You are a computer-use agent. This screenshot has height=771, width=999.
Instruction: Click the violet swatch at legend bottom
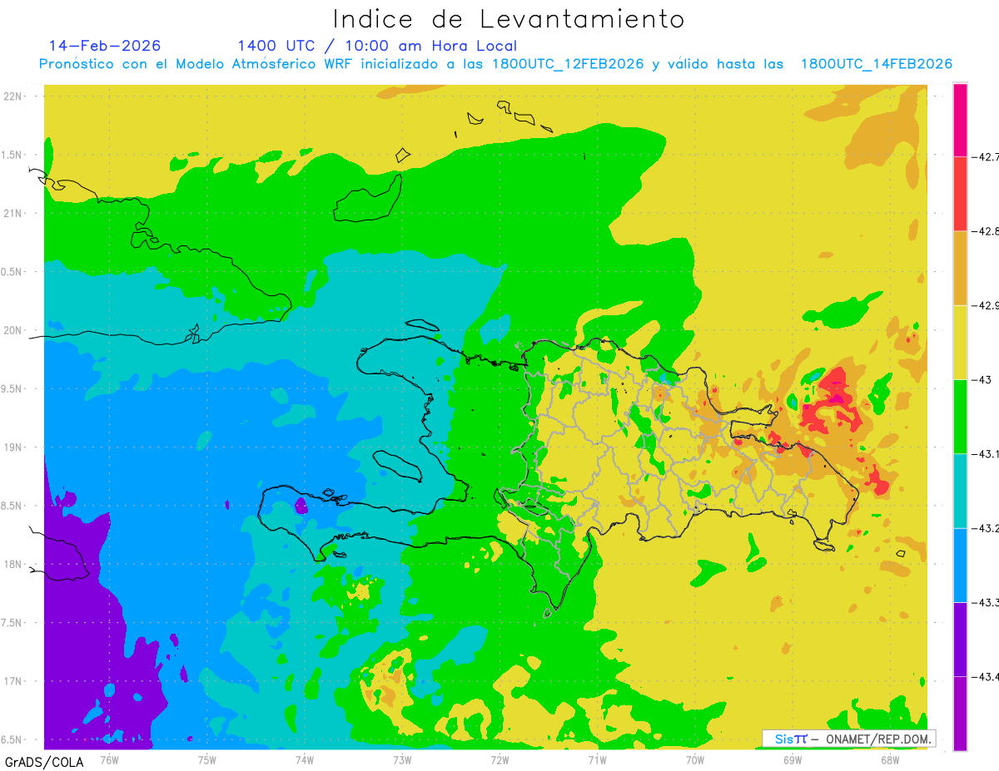(x=960, y=713)
